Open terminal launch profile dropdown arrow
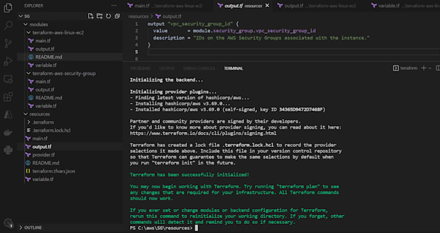 coord(430,68)
